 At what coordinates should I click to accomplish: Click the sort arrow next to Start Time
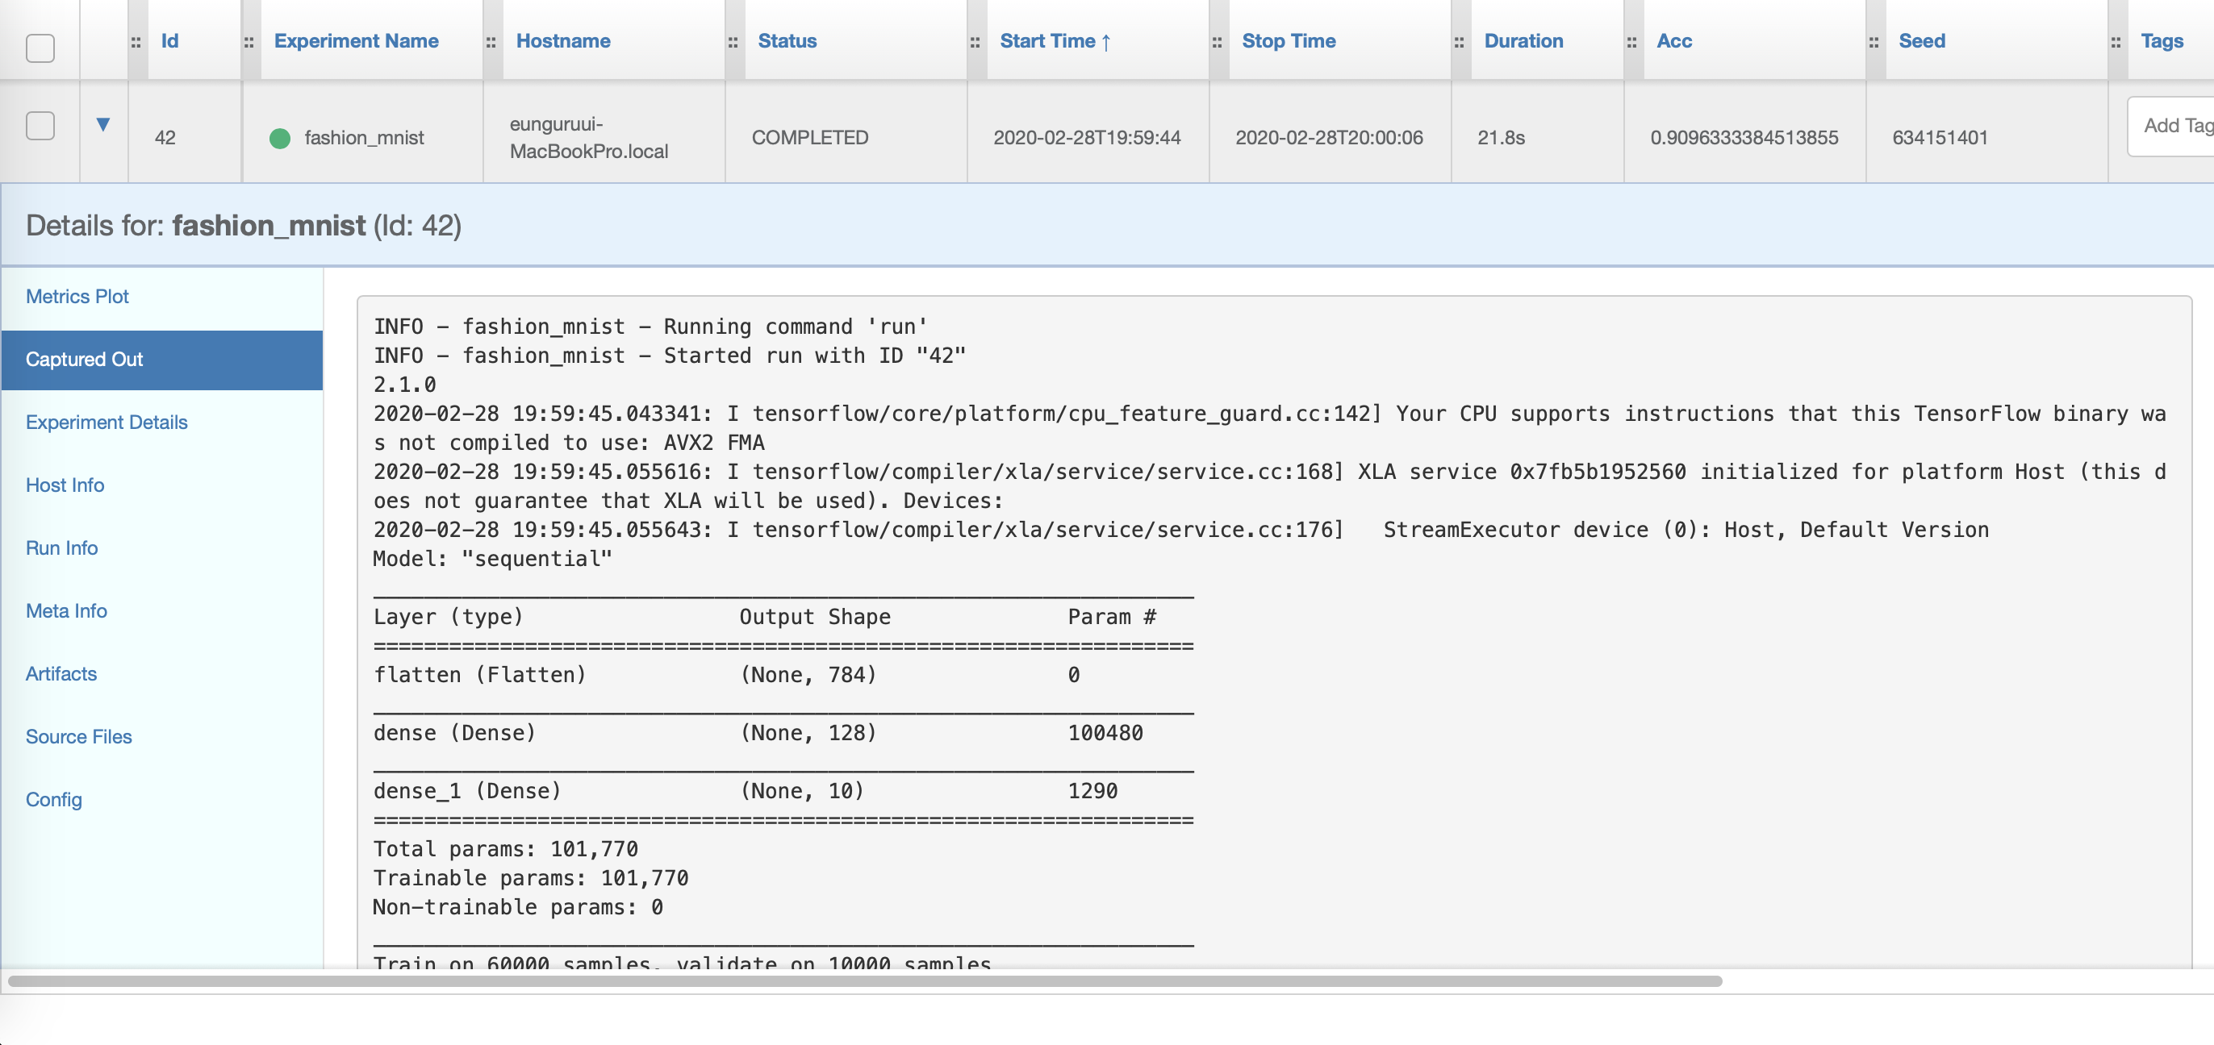coord(1106,42)
